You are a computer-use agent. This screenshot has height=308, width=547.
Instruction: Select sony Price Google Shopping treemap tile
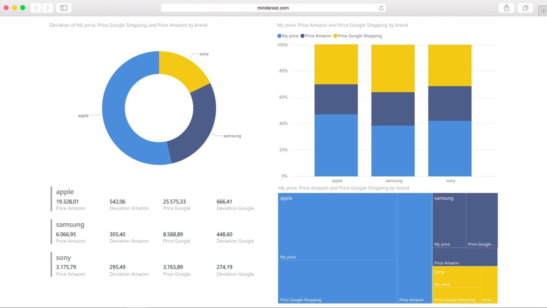[x=456, y=296]
